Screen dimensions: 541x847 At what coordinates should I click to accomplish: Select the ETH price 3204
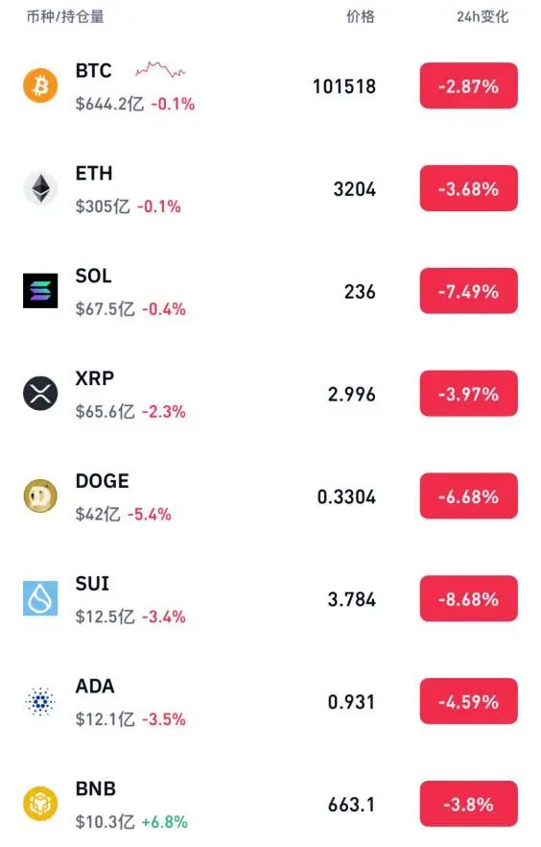354,189
